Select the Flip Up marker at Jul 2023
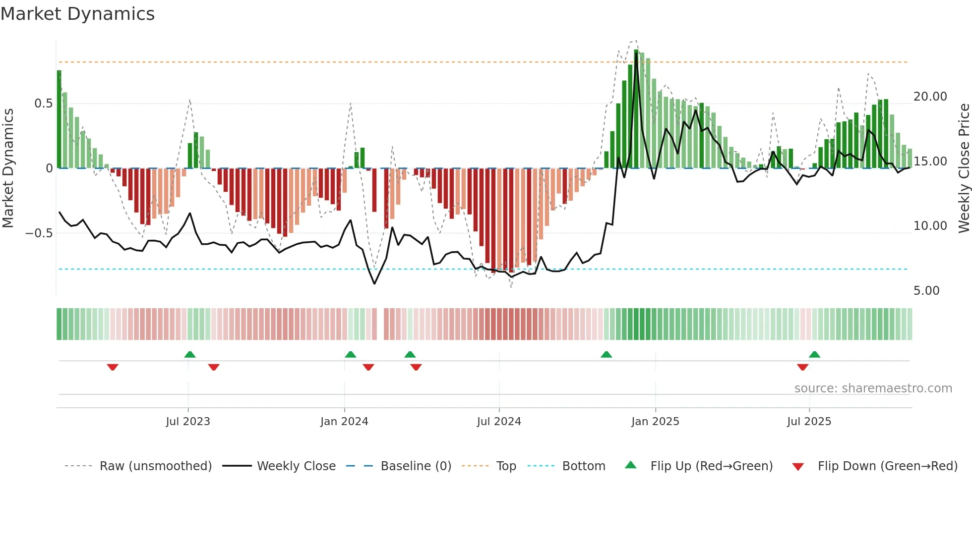 pos(190,354)
